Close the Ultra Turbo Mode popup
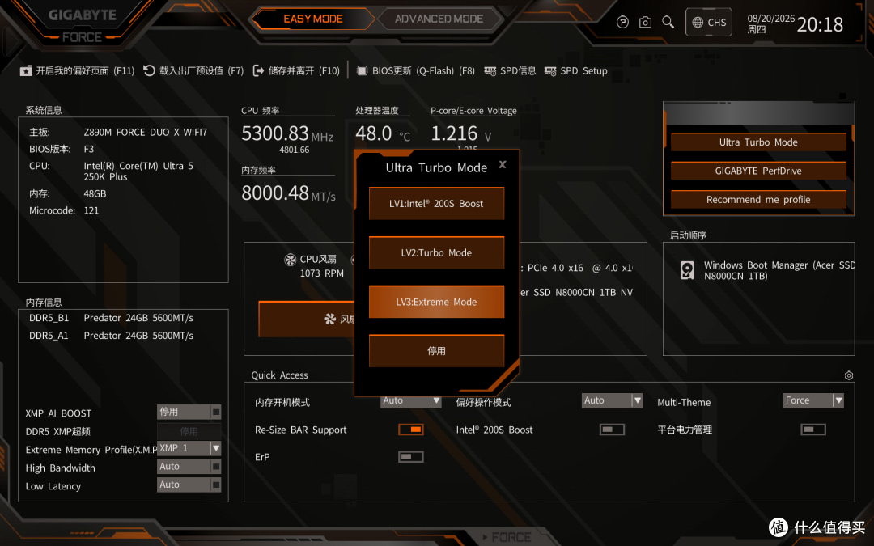 tap(503, 164)
